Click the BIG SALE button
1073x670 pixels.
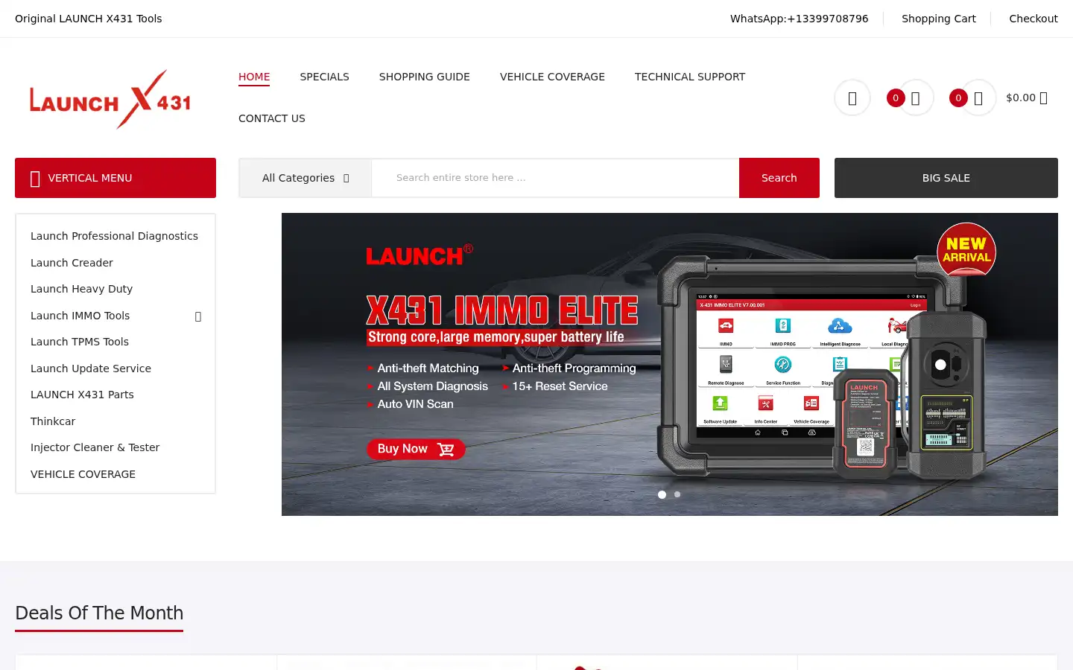point(946,178)
